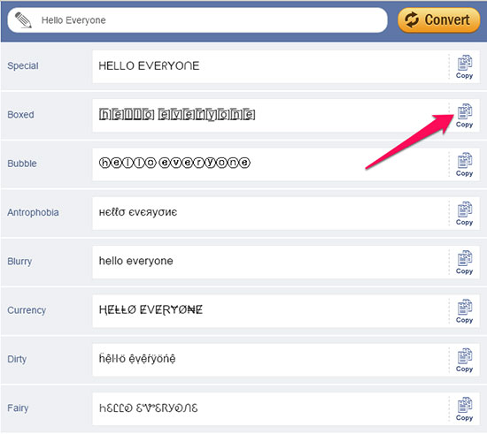Select the Boxed style label
Screen dimensions: 487x434
(20, 115)
